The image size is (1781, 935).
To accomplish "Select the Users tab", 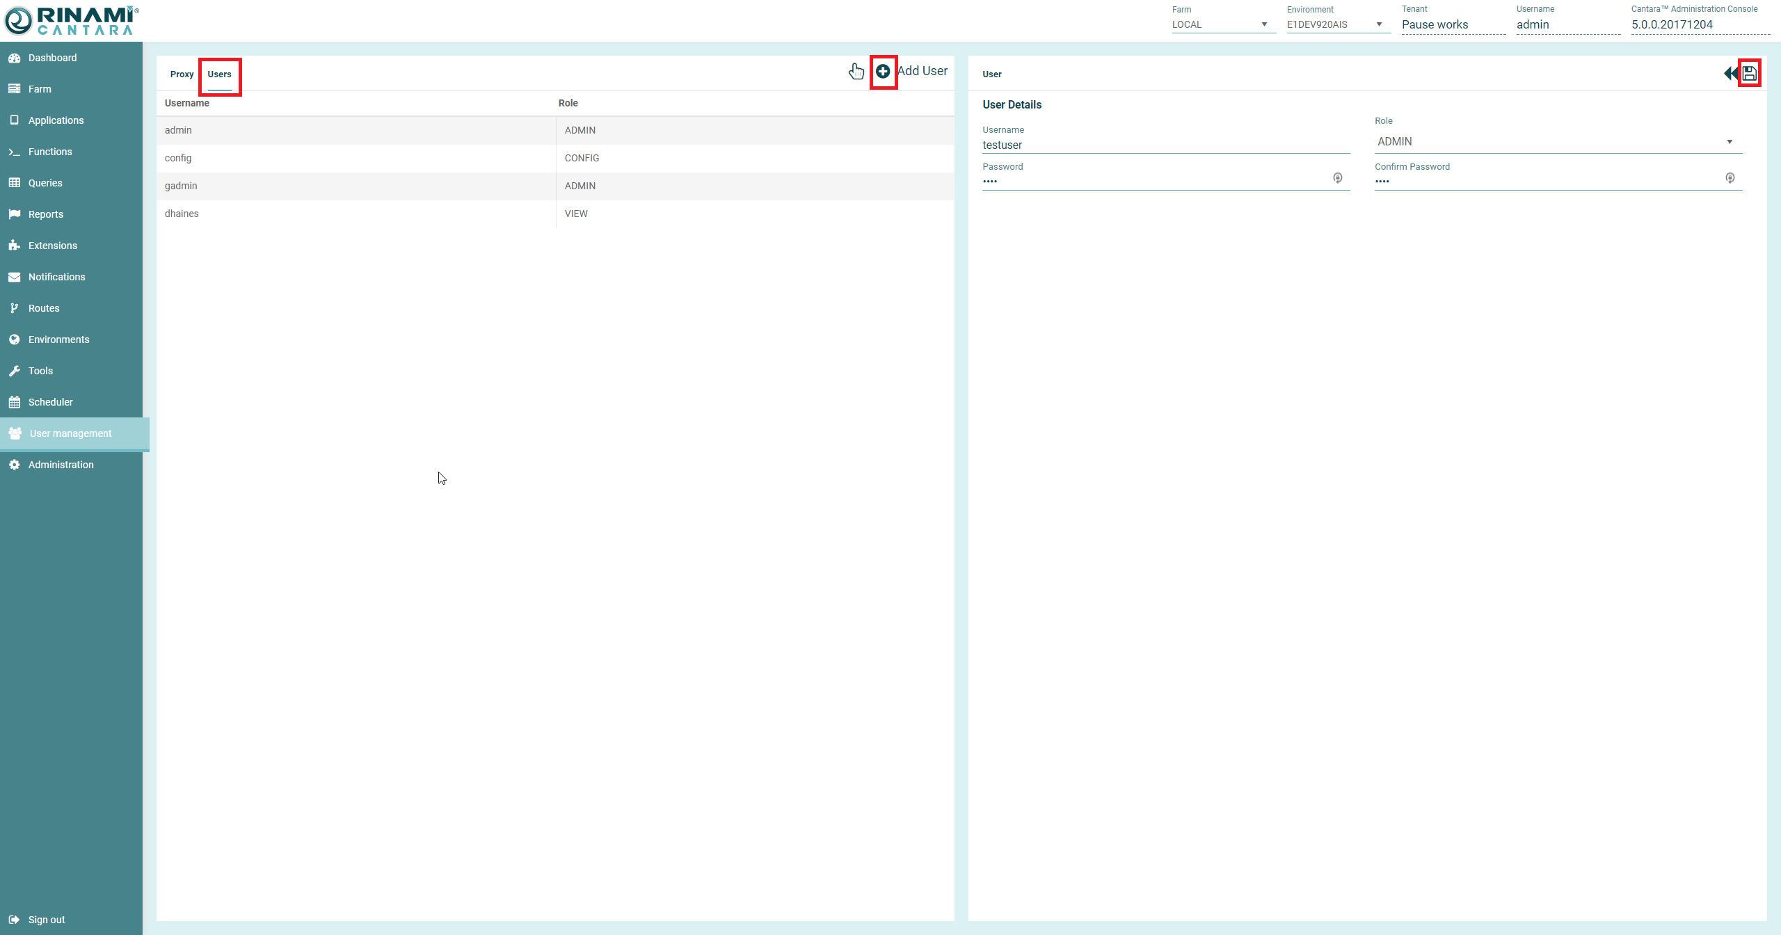I will [219, 74].
